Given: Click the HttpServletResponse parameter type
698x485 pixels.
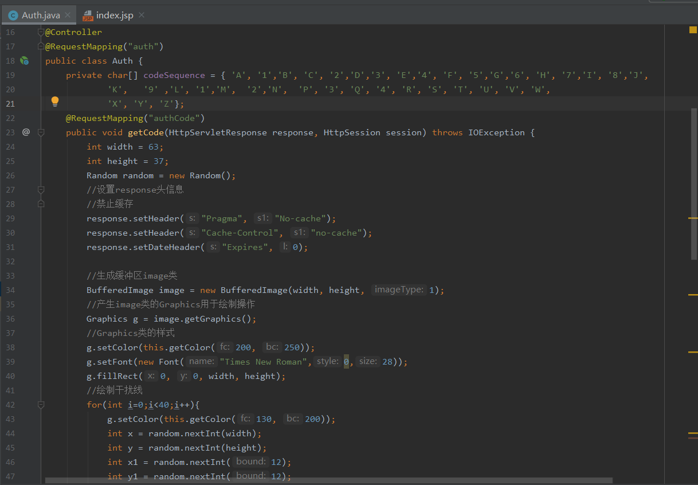Looking at the screenshot, I should pos(218,132).
